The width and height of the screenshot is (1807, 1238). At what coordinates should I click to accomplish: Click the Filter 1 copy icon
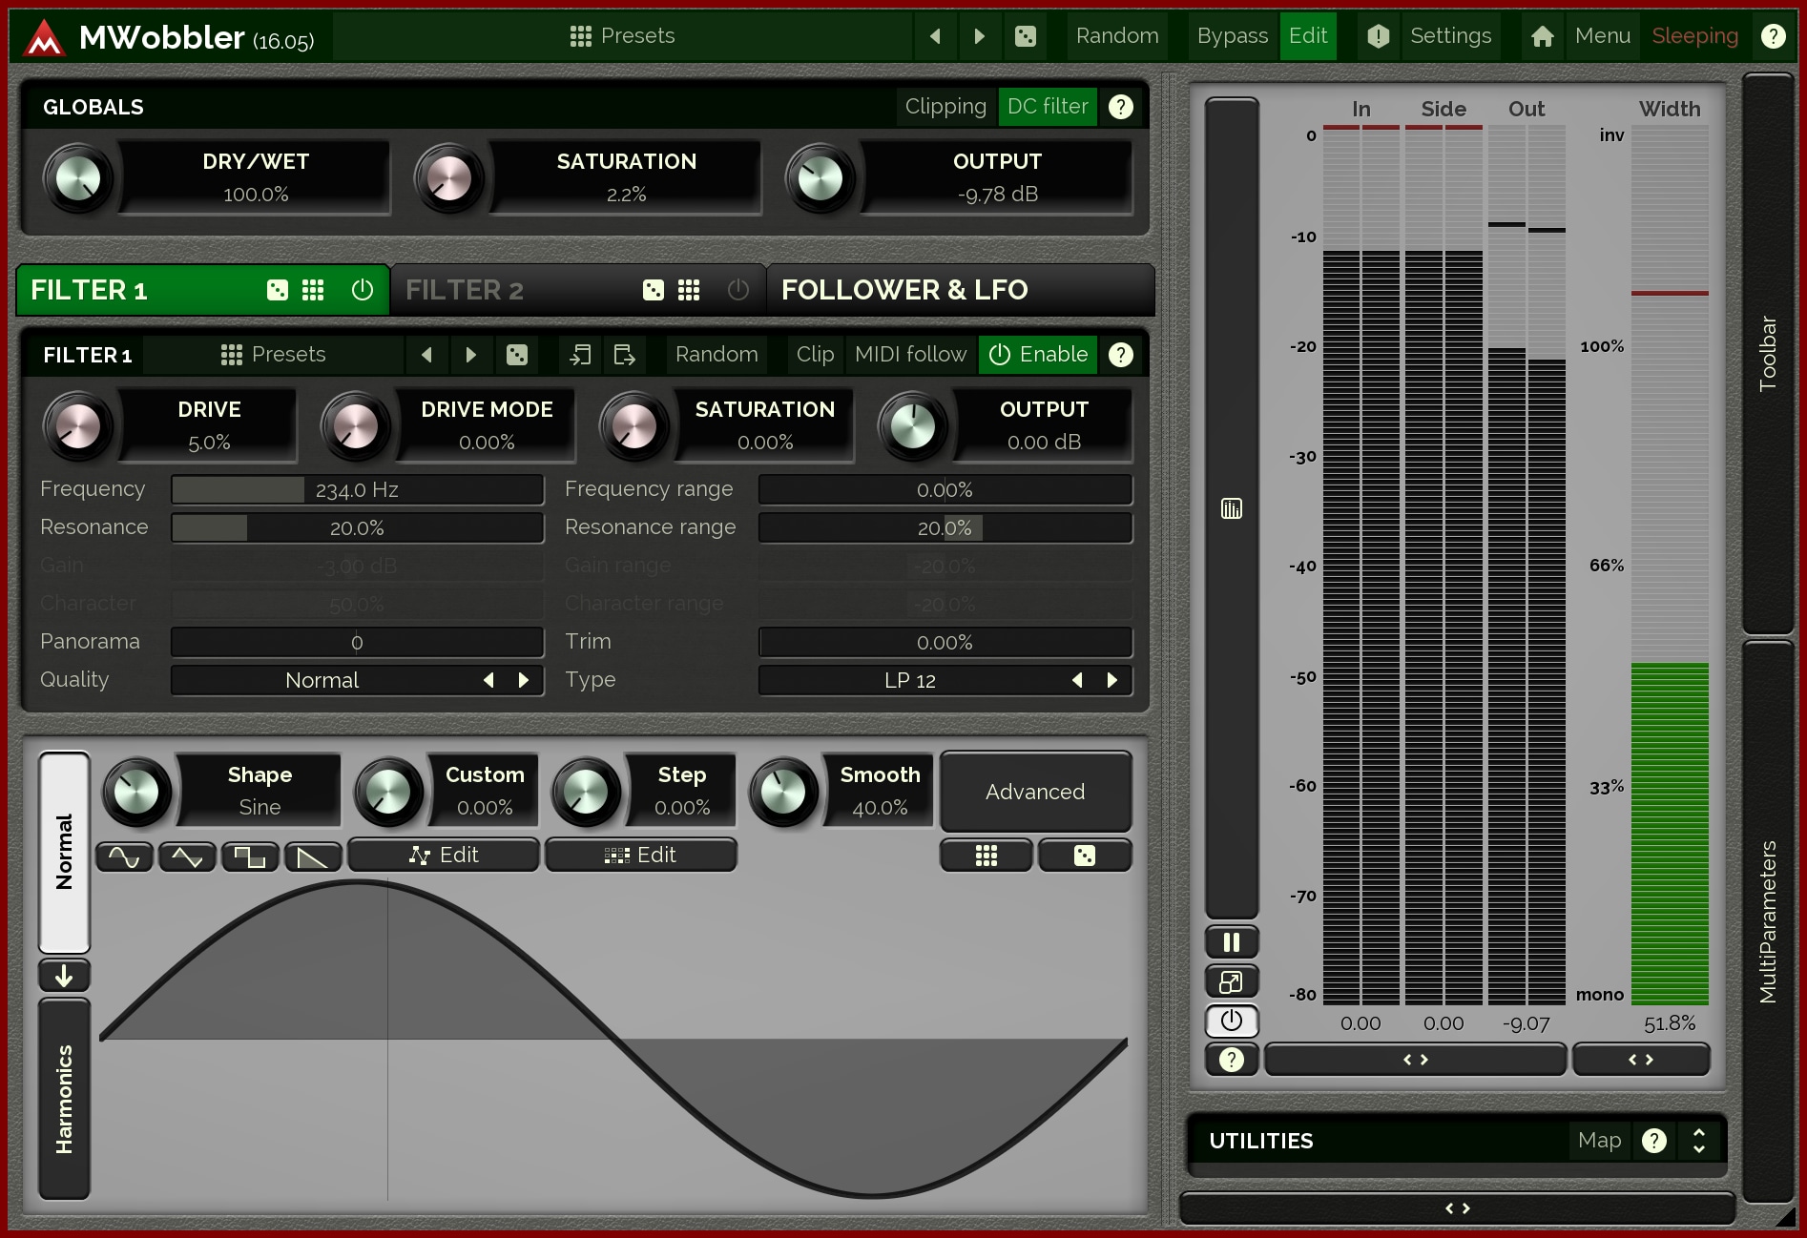point(580,355)
